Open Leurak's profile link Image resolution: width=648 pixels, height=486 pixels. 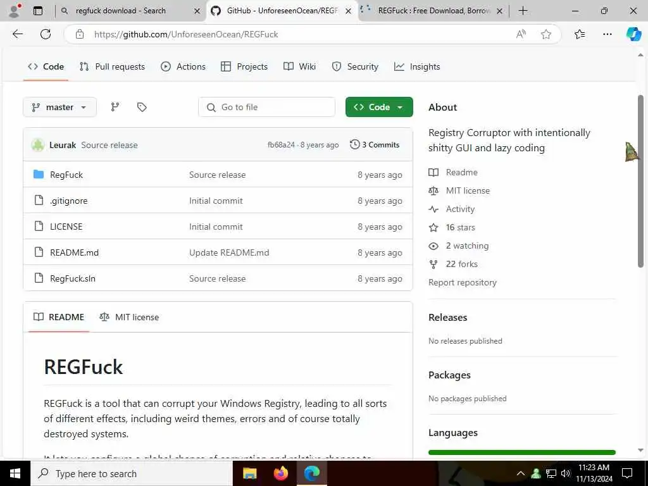pos(63,145)
